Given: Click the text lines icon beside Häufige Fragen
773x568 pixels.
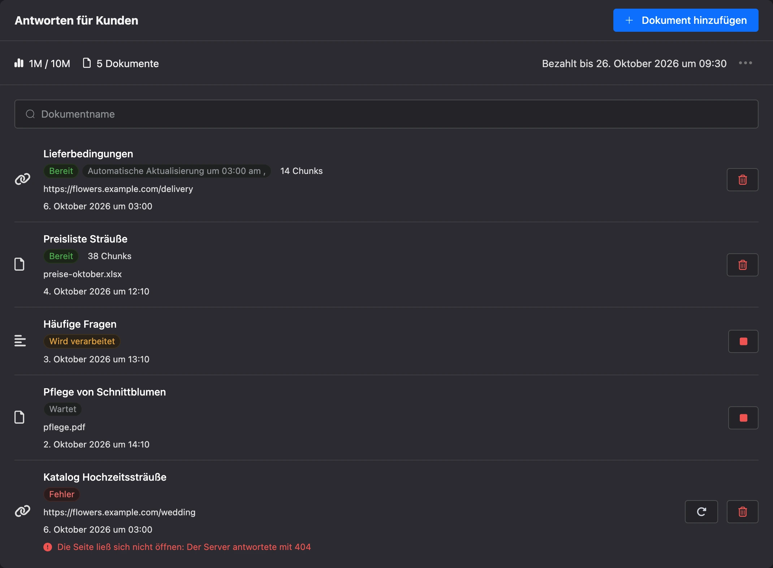Looking at the screenshot, I should [x=20, y=341].
